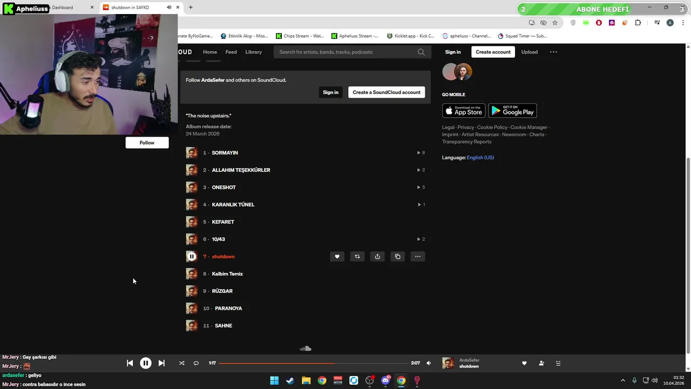Viewport: 691px width, 389px height.
Task: Click Create a SoundCloud account button
Action: tap(387, 92)
